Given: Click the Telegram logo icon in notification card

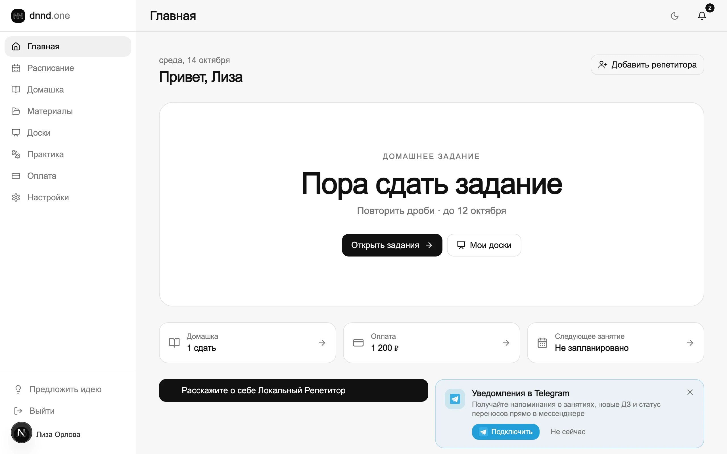Looking at the screenshot, I should tap(455, 399).
